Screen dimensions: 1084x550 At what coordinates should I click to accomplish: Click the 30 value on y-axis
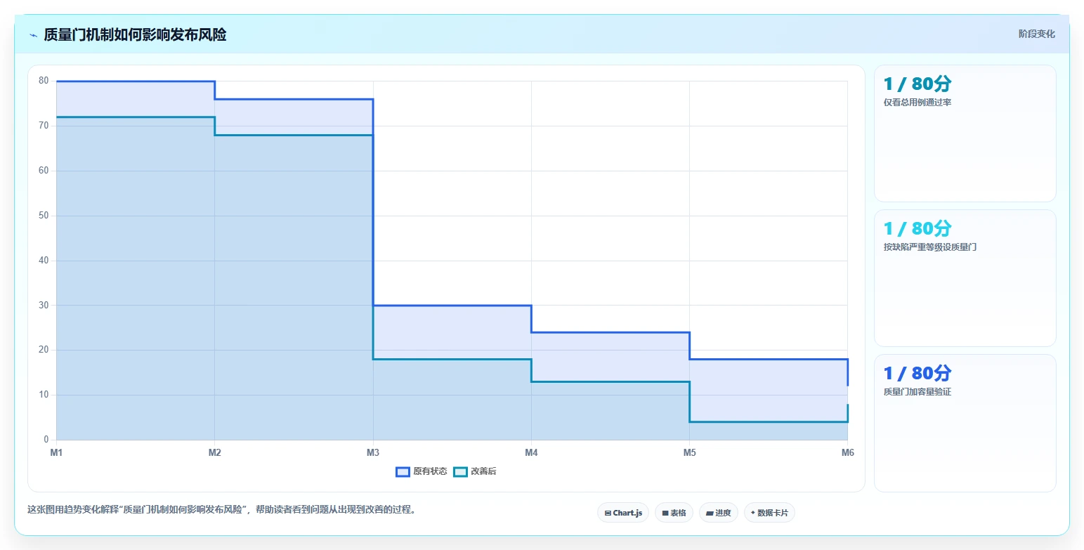(x=44, y=306)
